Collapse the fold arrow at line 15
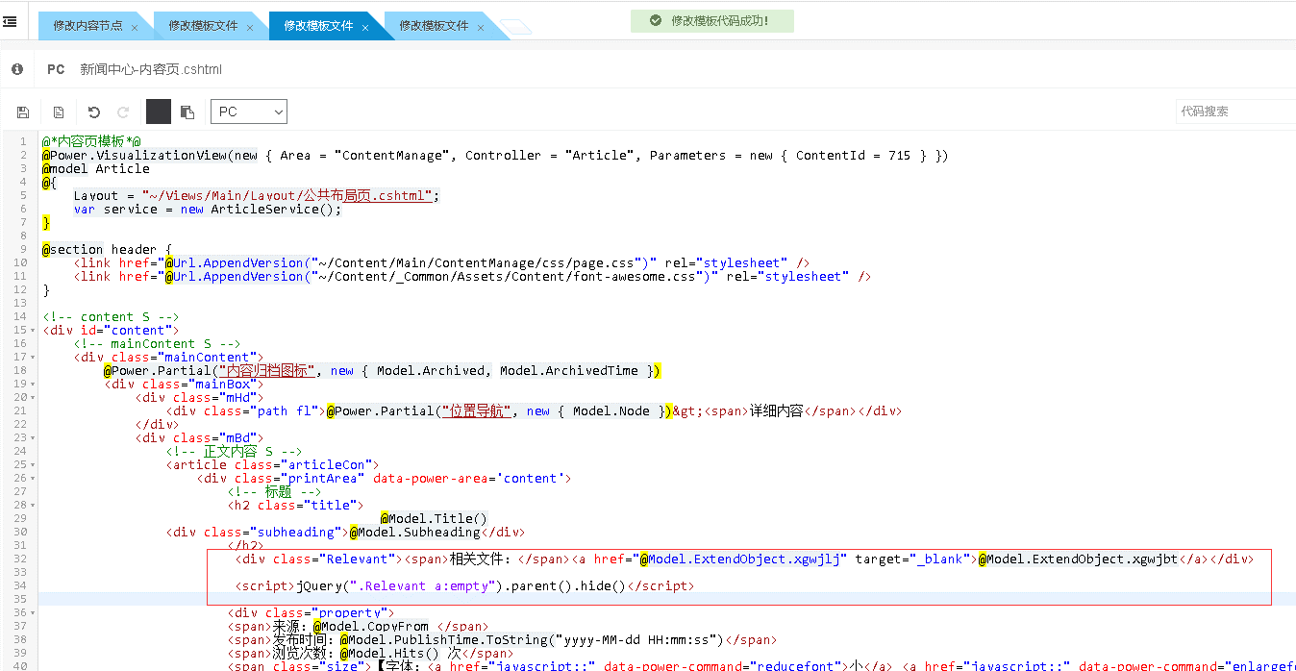The image size is (1296, 671). pos(34,331)
